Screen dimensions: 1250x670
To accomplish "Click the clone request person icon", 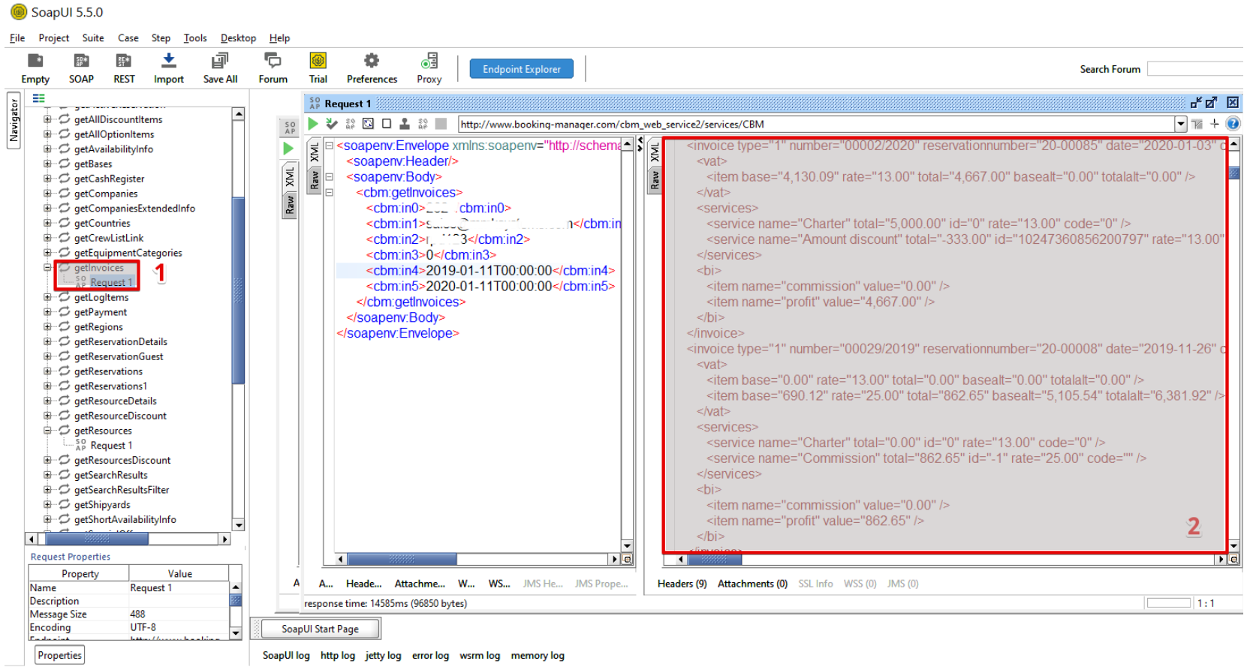I will (405, 124).
